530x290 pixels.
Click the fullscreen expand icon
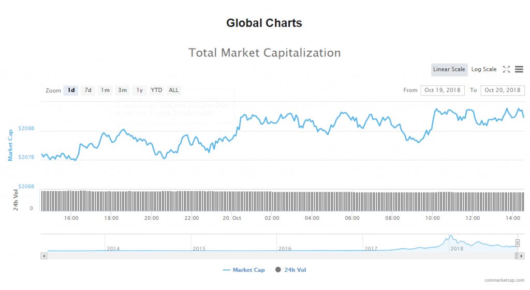click(507, 69)
